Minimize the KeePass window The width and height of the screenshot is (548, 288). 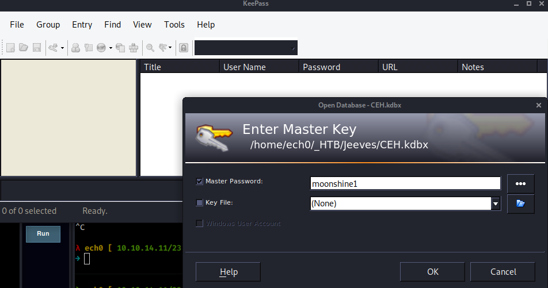516,4
